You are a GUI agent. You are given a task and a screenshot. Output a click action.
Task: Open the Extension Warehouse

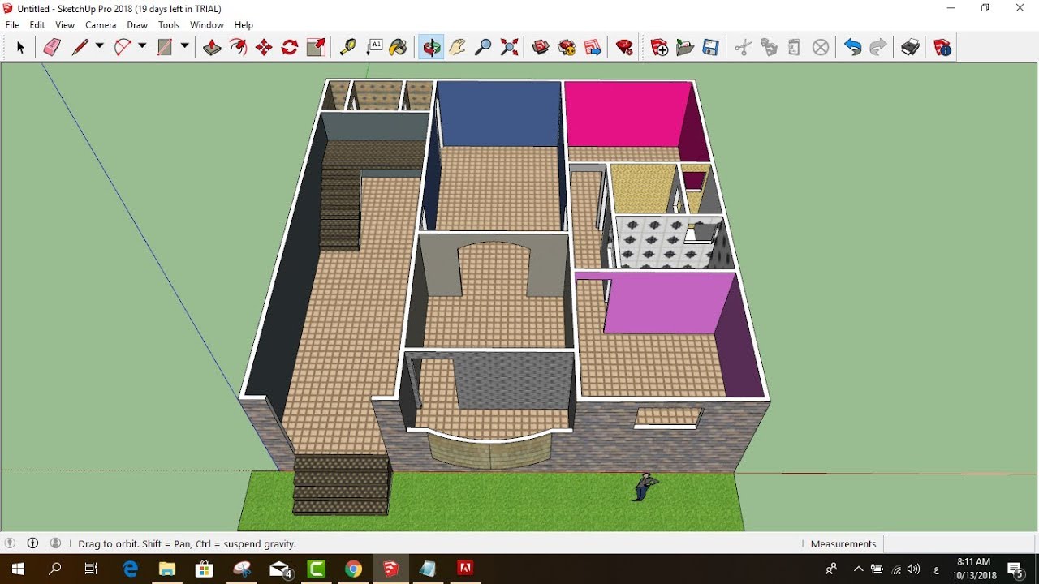click(x=567, y=48)
